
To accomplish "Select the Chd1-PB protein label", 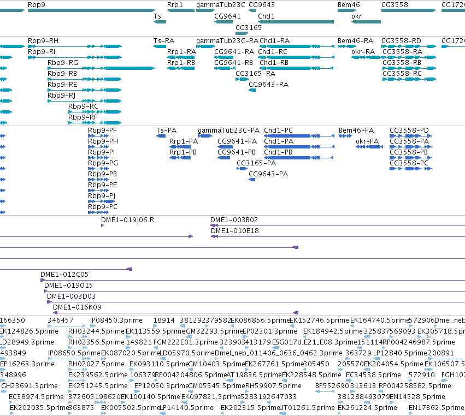I will click(x=278, y=152).
